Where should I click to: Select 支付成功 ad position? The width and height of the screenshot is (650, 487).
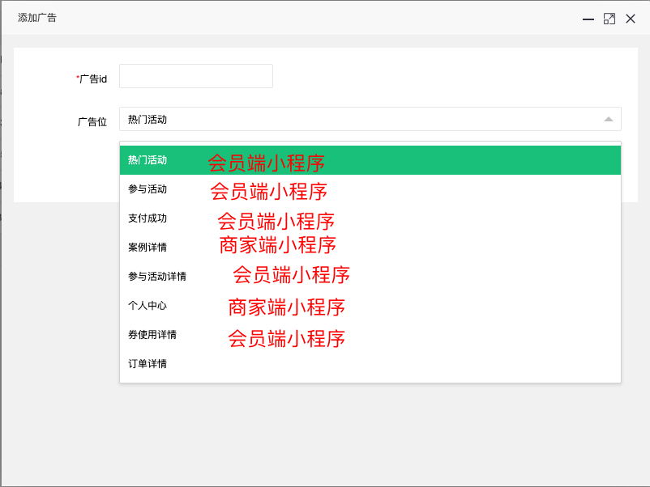[370, 218]
